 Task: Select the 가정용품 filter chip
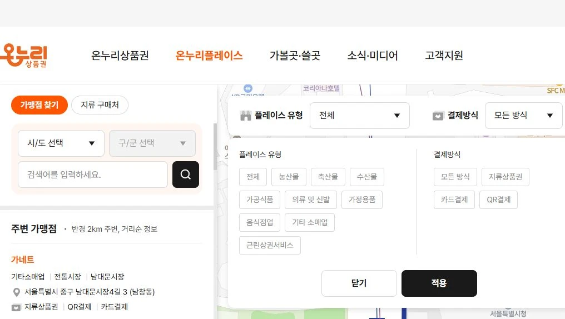pyautogui.click(x=362, y=200)
